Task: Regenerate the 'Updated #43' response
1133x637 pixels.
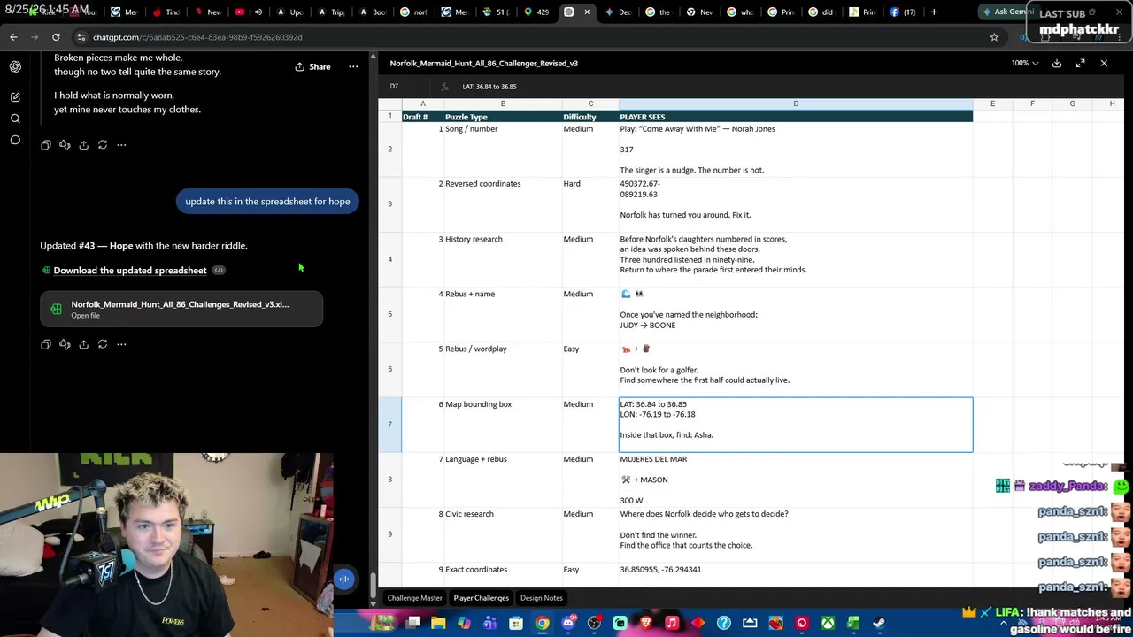Action: click(x=103, y=344)
